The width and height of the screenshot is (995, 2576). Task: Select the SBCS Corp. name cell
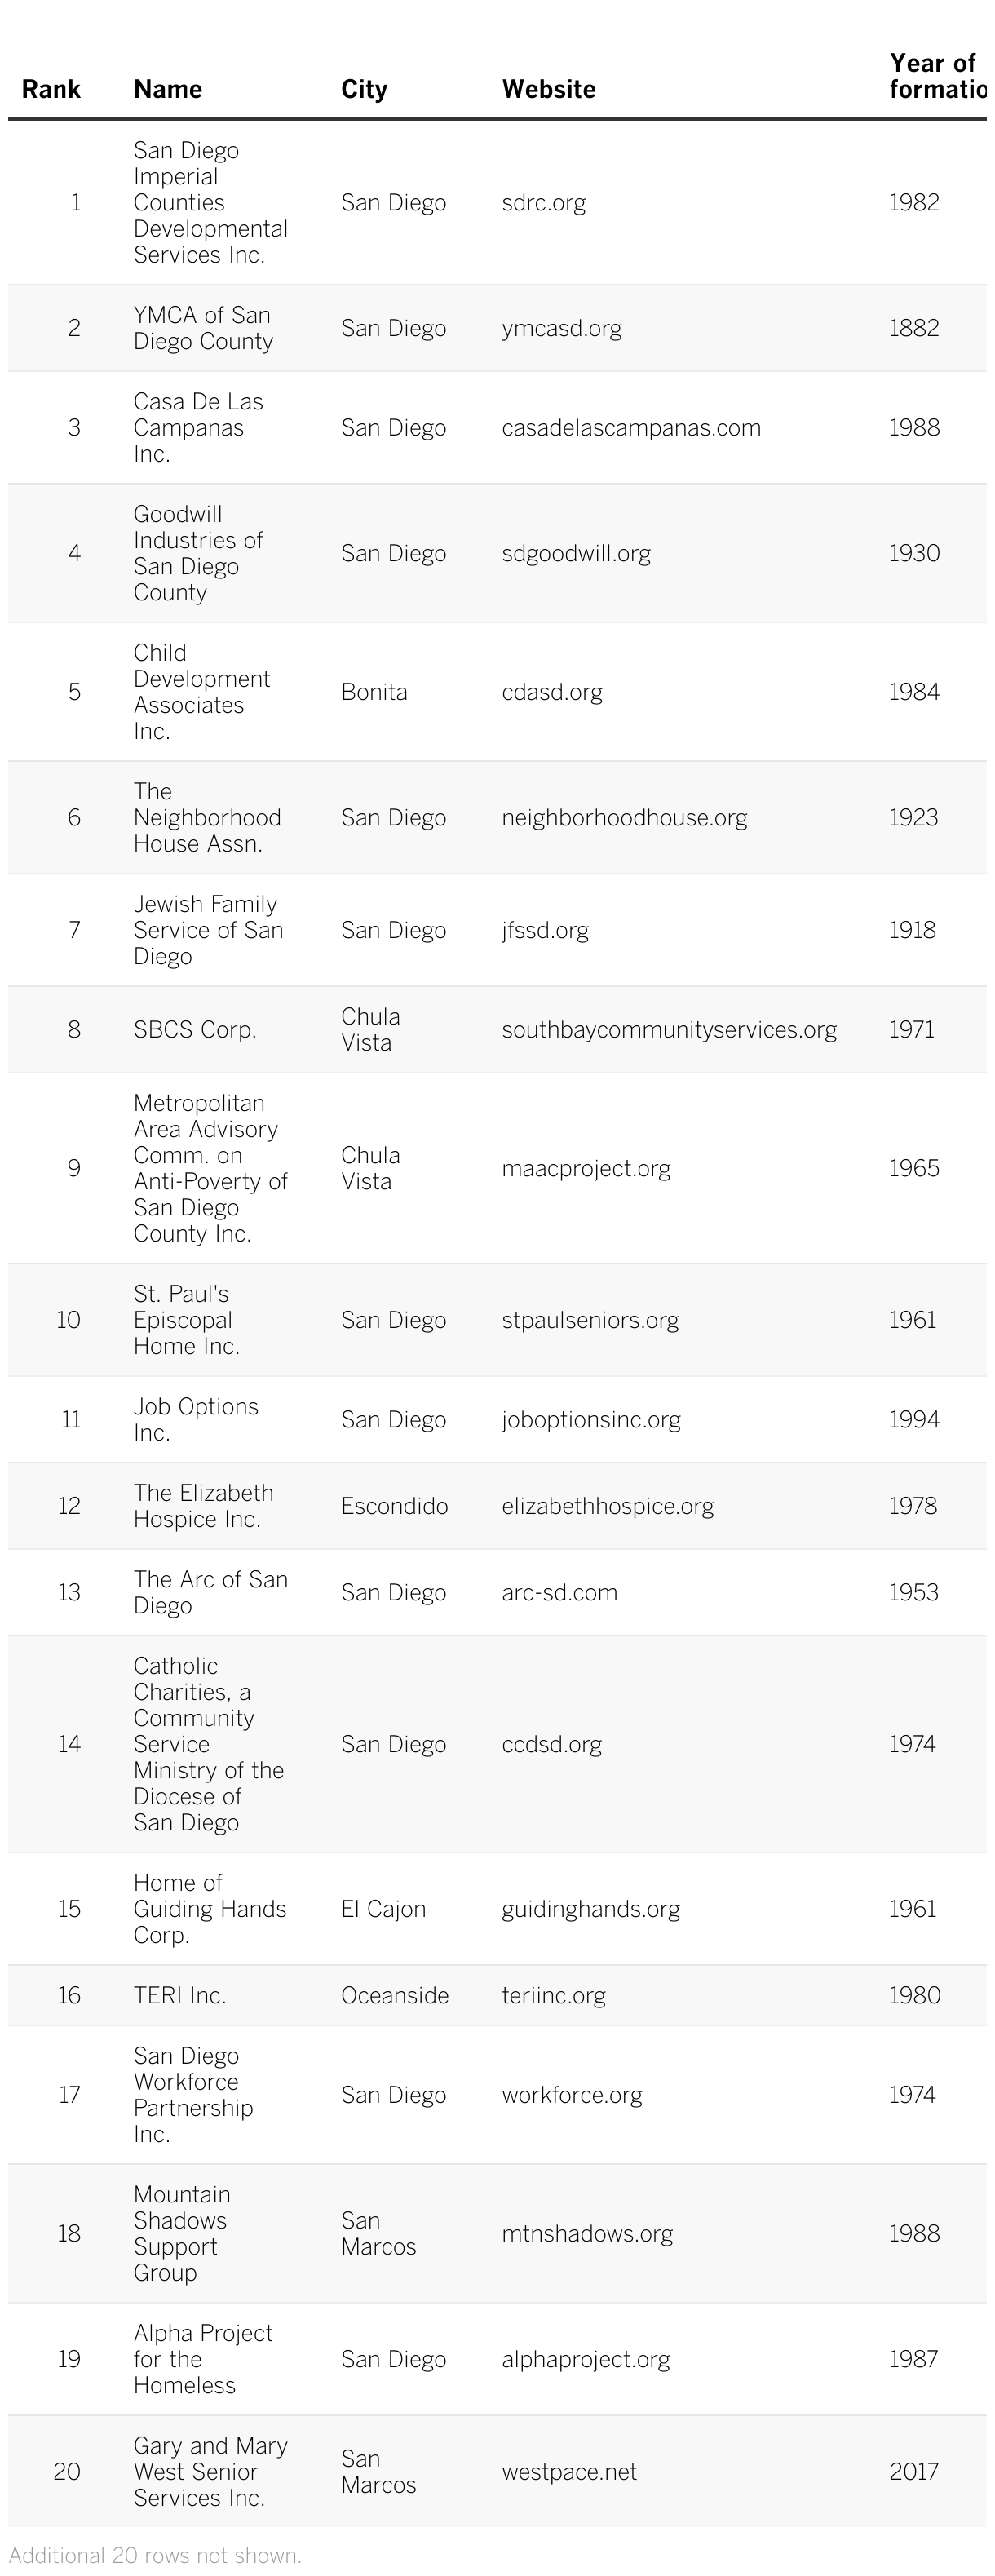coord(195,1030)
